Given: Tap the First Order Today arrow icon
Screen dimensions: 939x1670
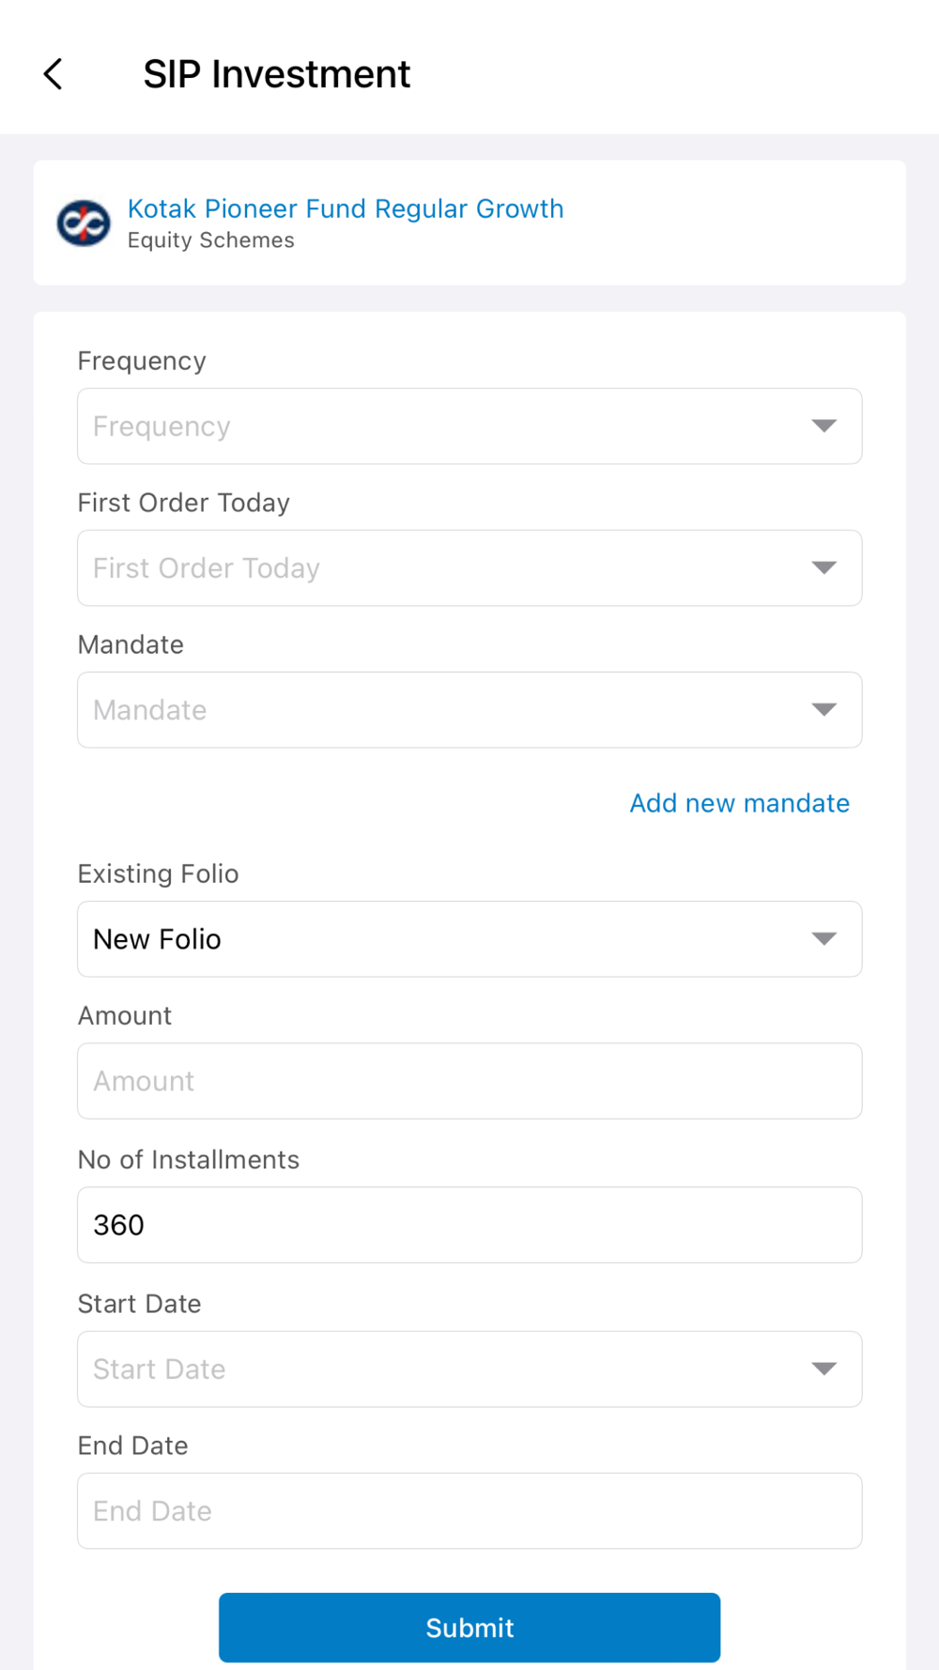Looking at the screenshot, I should click(824, 568).
